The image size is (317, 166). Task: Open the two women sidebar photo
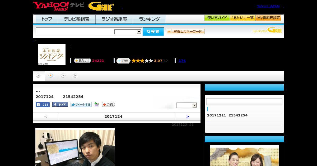pos(244,155)
